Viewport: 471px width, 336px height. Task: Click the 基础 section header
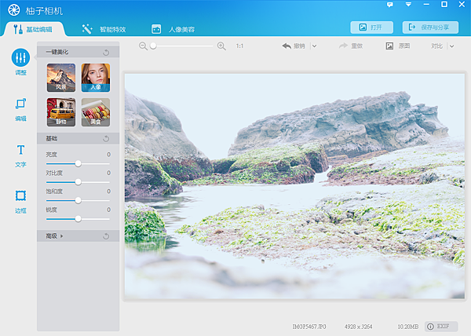(x=78, y=138)
